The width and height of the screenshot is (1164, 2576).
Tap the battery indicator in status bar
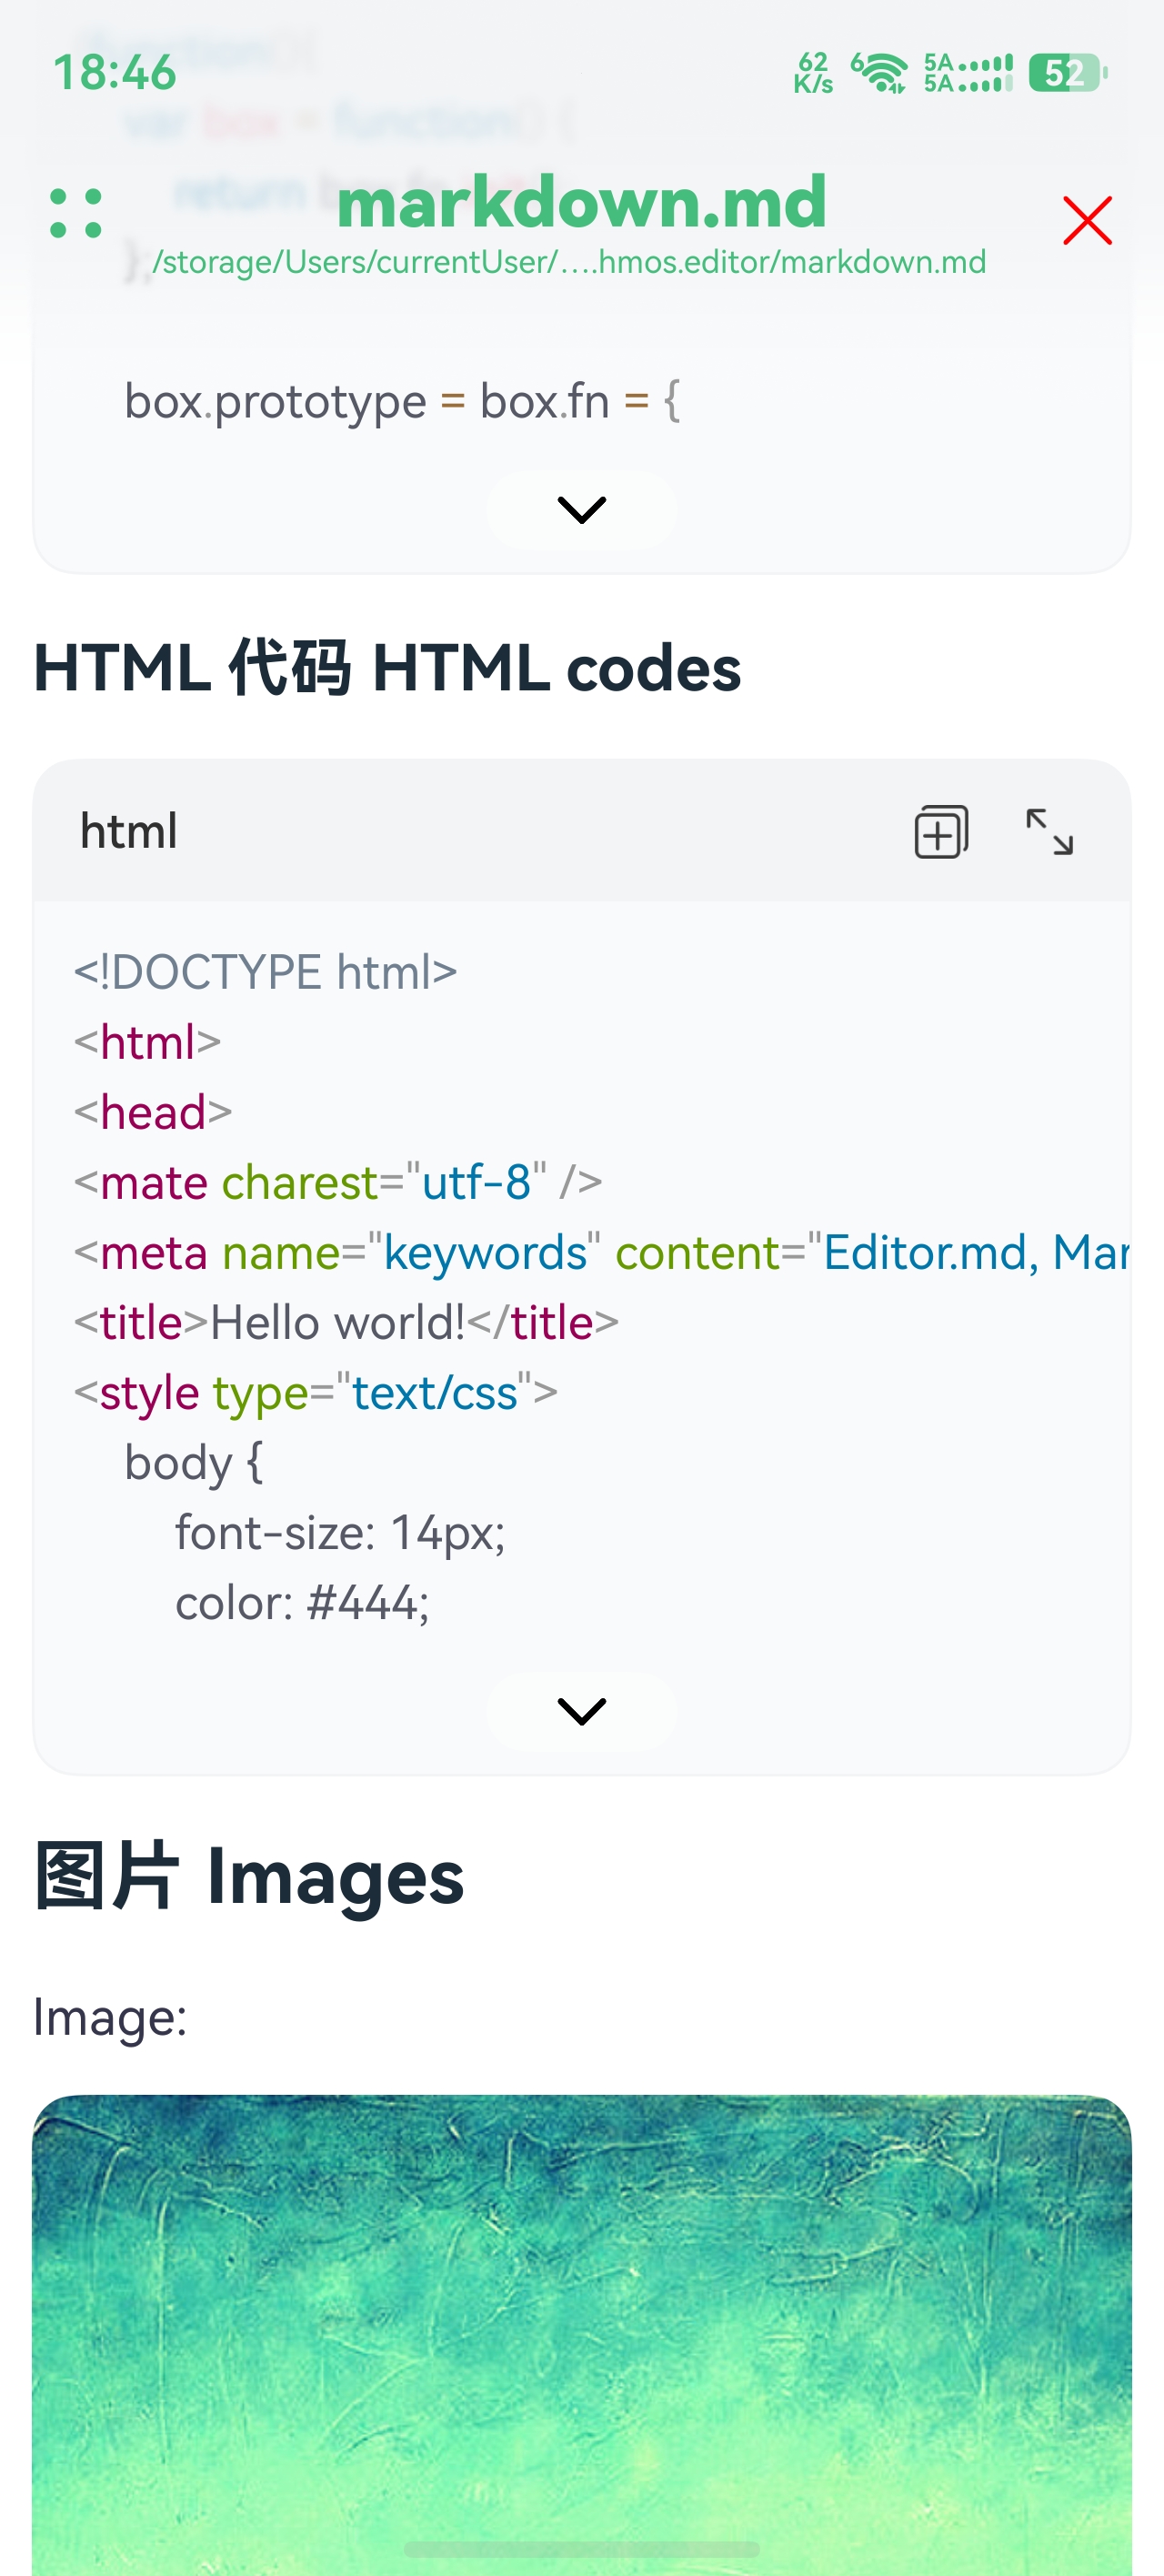click(x=1068, y=73)
